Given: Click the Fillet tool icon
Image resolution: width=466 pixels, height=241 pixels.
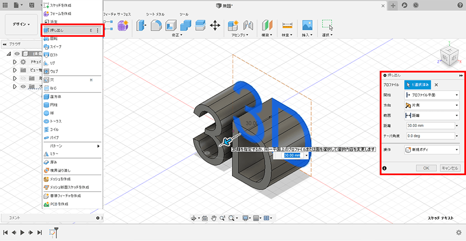Looking at the screenshot, I should pyautogui.click(x=156, y=25).
